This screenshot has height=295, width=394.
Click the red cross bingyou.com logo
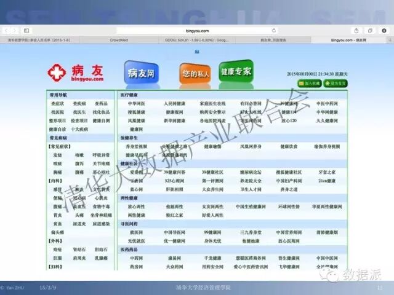point(76,73)
